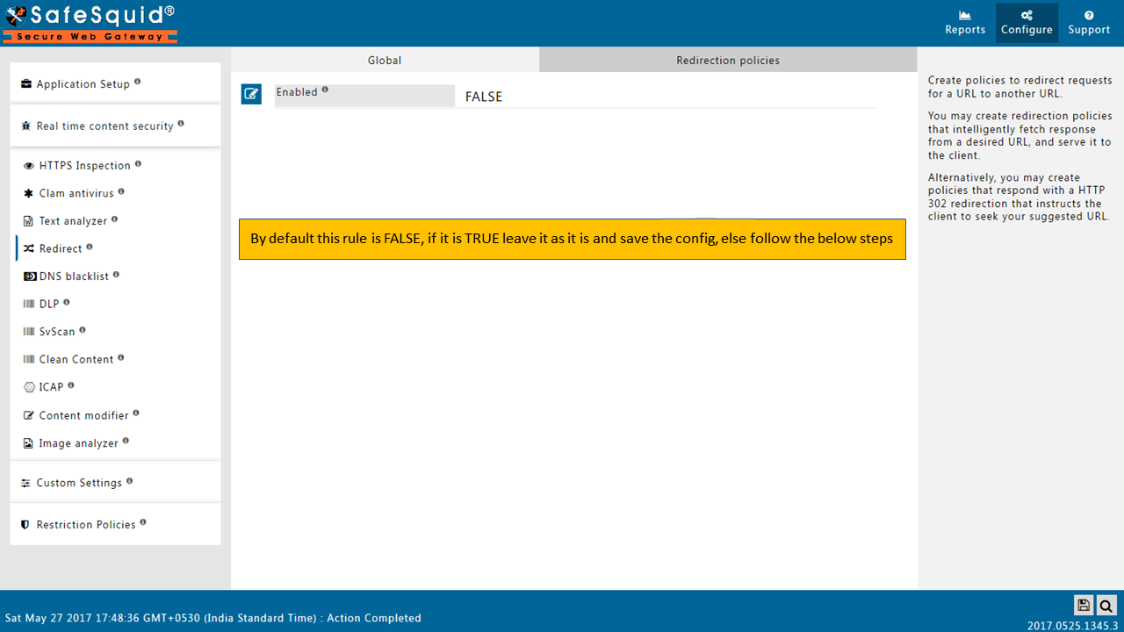Select Clam antivirus in sidebar
Image resolution: width=1124 pixels, height=632 pixels.
tap(76, 193)
